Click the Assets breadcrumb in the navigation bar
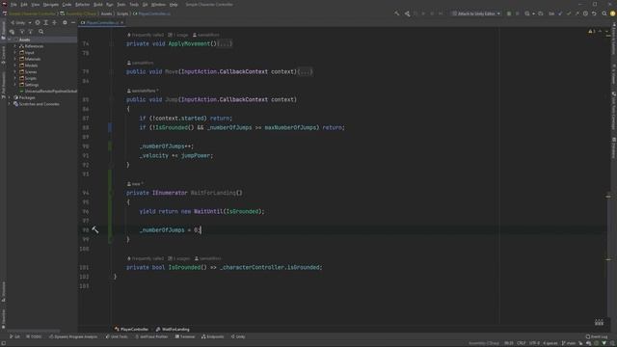Viewport: 617px width, 347px height. (106, 13)
